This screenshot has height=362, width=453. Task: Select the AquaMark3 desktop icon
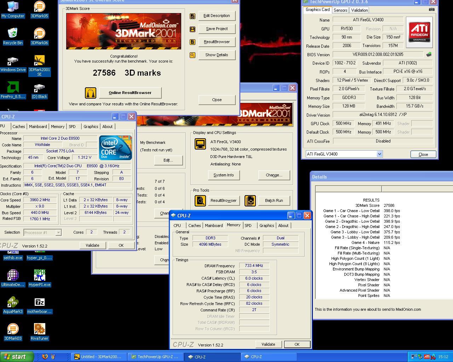coord(13,305)
